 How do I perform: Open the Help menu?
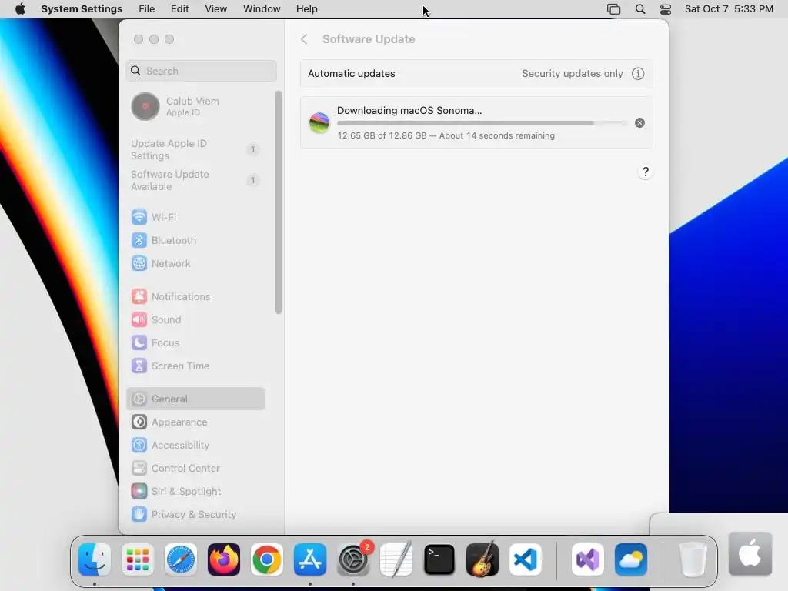[306, 9]
